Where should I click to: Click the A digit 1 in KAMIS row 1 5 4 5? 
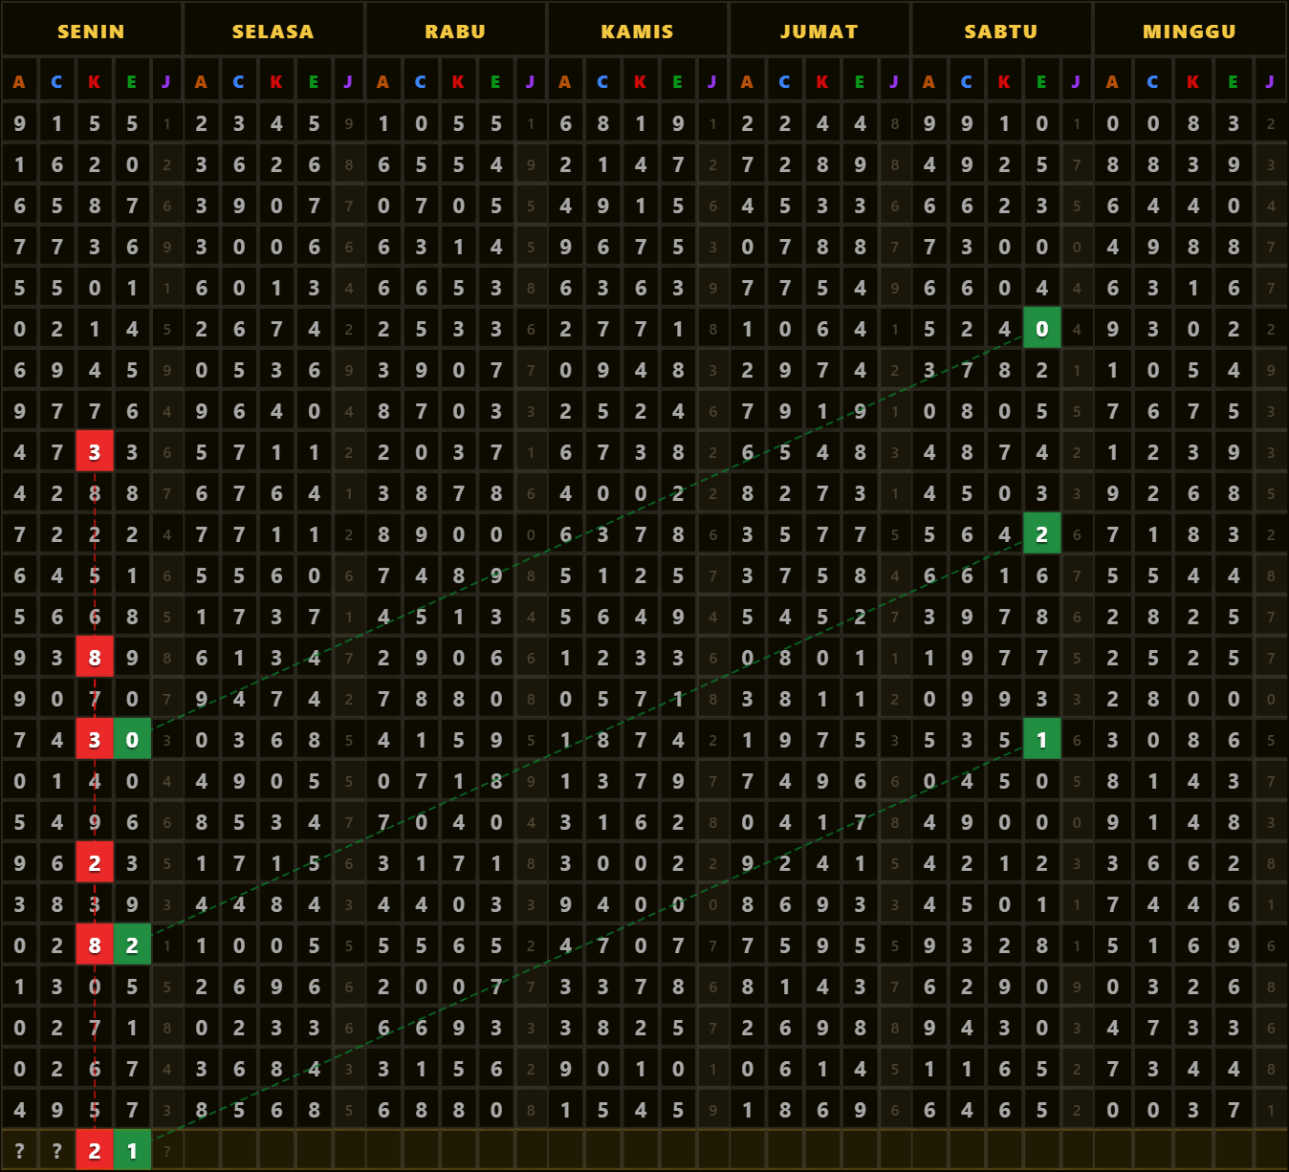(x=565, y=1110)
